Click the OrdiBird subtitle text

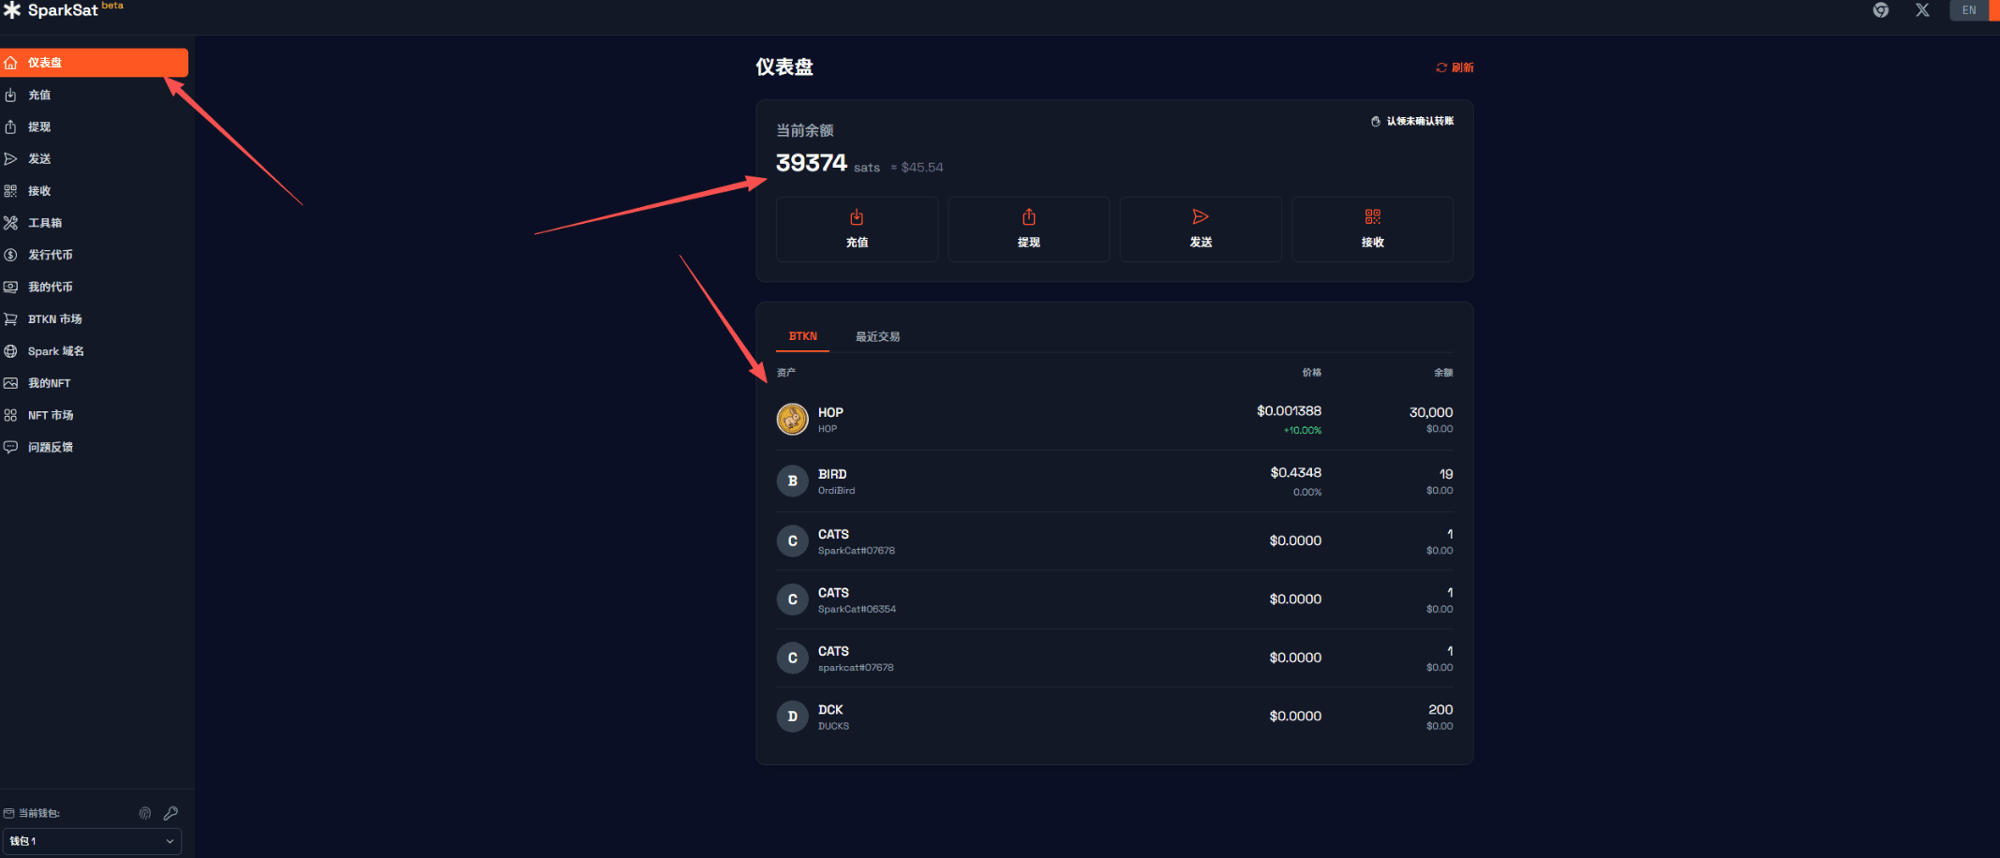836,491
